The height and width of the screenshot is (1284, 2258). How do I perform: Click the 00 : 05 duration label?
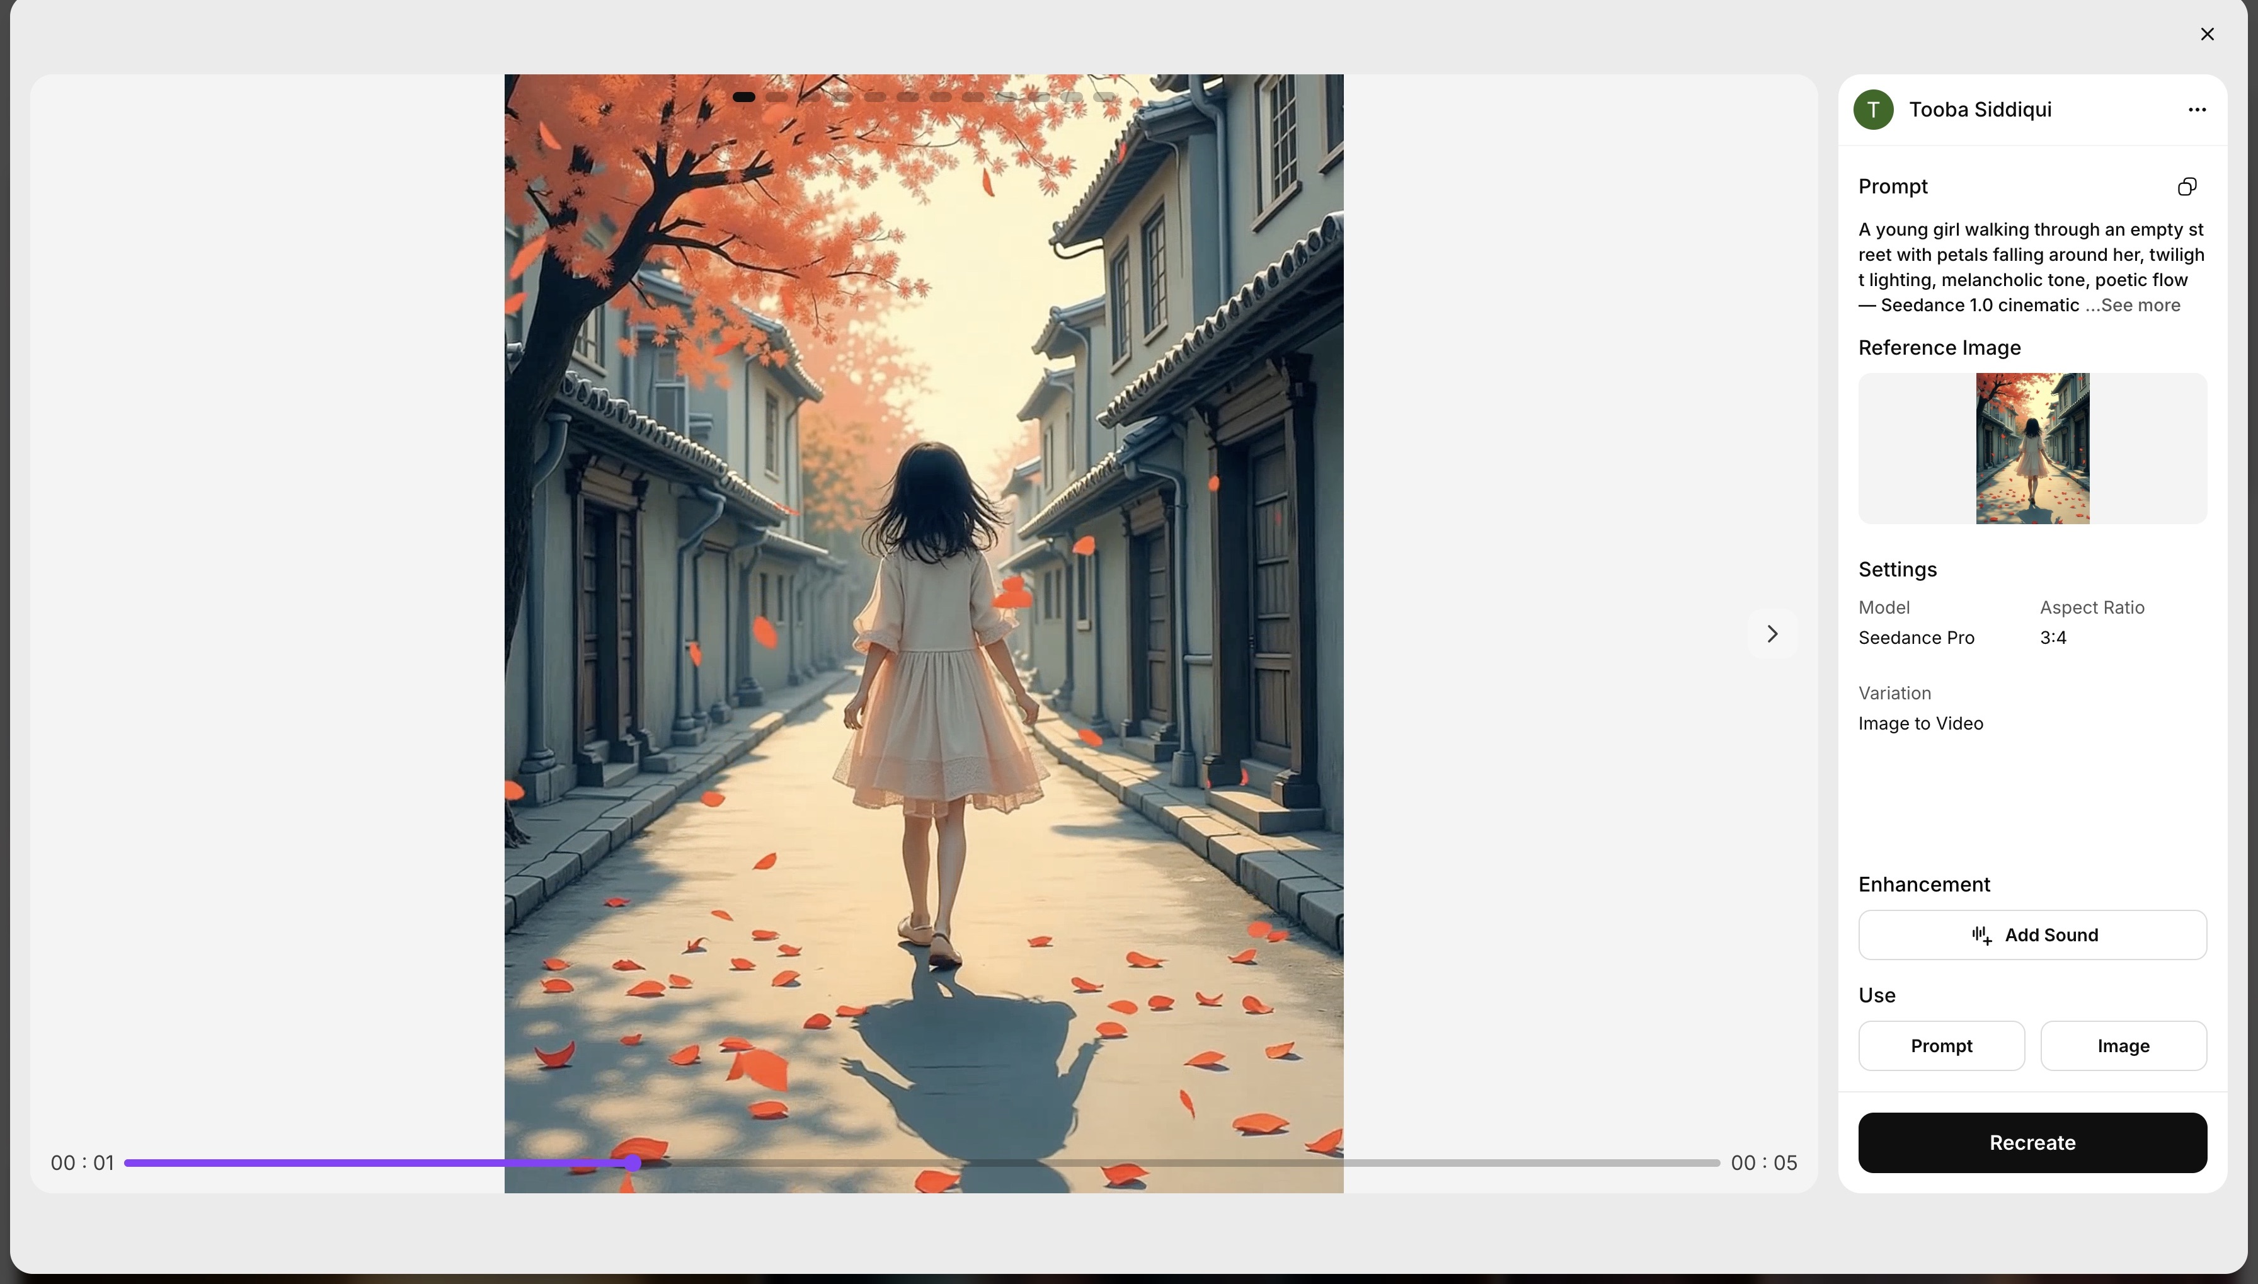click(x=1763, y=1163)
